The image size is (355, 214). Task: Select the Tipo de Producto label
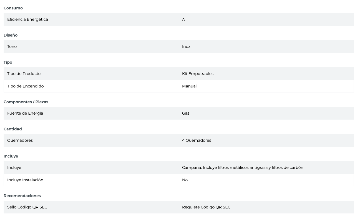[x=24, y=74]
